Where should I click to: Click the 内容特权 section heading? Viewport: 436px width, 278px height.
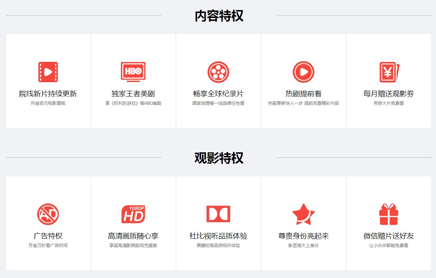(219, 16)
